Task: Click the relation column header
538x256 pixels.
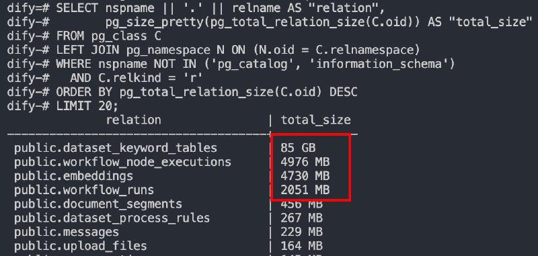Action: 133,120
